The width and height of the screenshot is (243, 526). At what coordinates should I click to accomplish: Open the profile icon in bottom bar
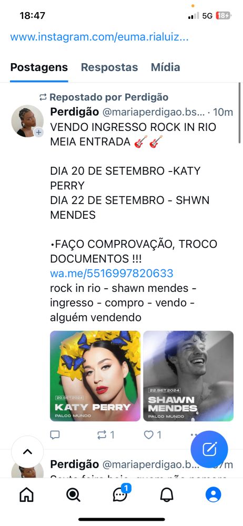pyautogui.click(x=213, y=494)
